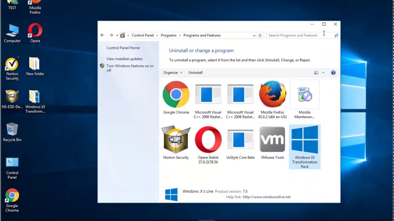The height and width of the screenshot is (221, 394).
Task: Open Computer desktop icon
Action: click(12, 33)
